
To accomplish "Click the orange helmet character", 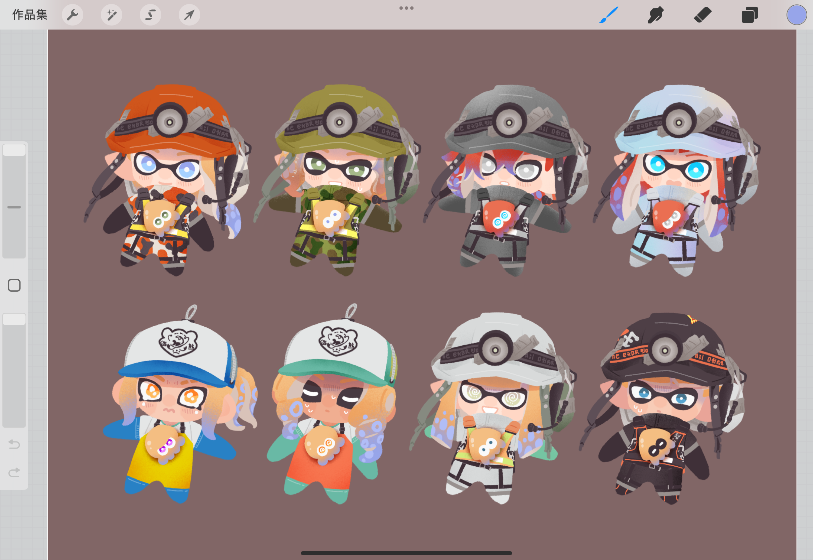I will tap(168, 180).
